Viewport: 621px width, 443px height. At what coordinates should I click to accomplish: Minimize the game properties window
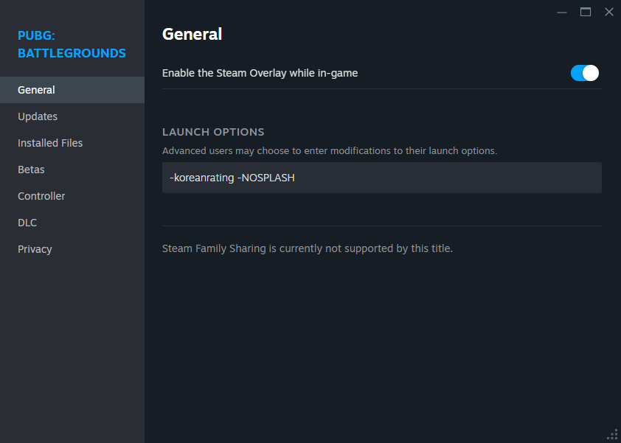[x=562, y=12]
